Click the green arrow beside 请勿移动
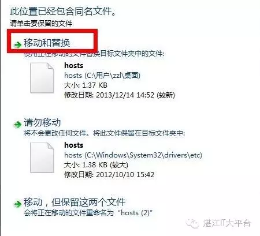260x236 pixels. 18,125
